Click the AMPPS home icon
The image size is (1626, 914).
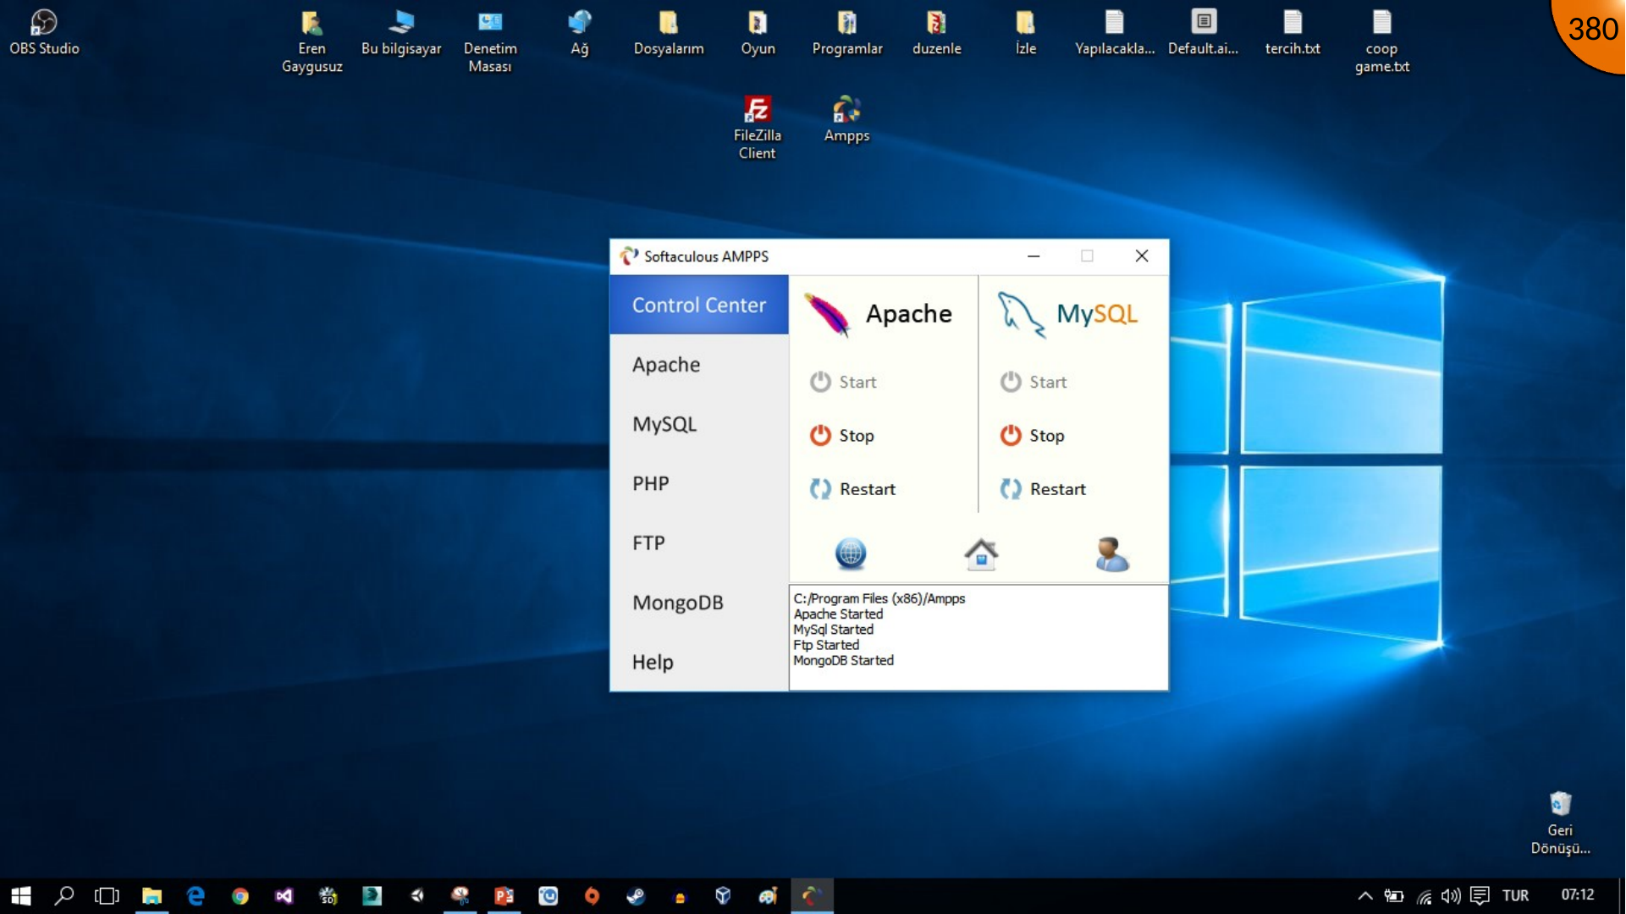[981, 553]
